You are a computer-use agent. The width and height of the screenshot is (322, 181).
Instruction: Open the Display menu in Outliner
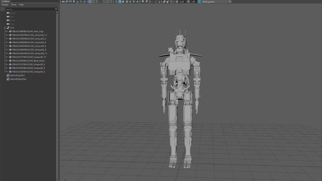click(x=5, y=5)
